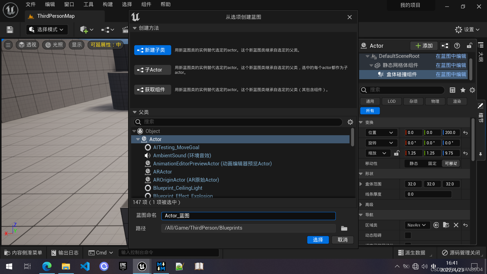This screenshot has width=487, height=274.
Task: Collapse the Actor tree node in the parent list
Action: 138,139
